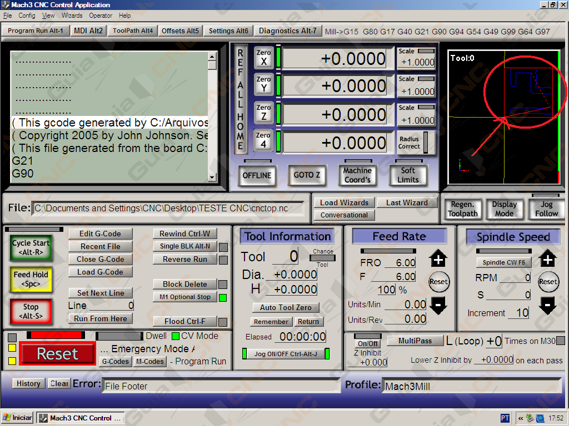This screenshot has width=569, height=426.
Task: Open Iniciar start menu
Action: [17, 418]
